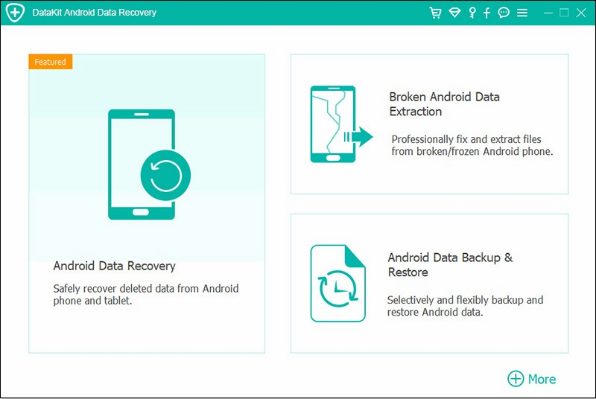The width and height of the screenshot is (596, 399).
Task: Open the hamburger menu in title bar
Action: pyautogui.click(x=522, y=13)
